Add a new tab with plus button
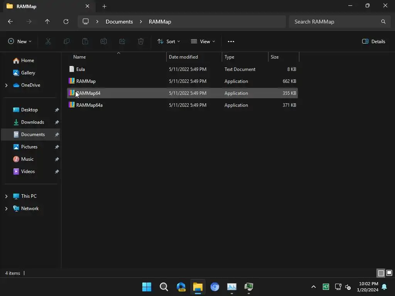Screen dimensions: 395x296 tap(104, 6)
